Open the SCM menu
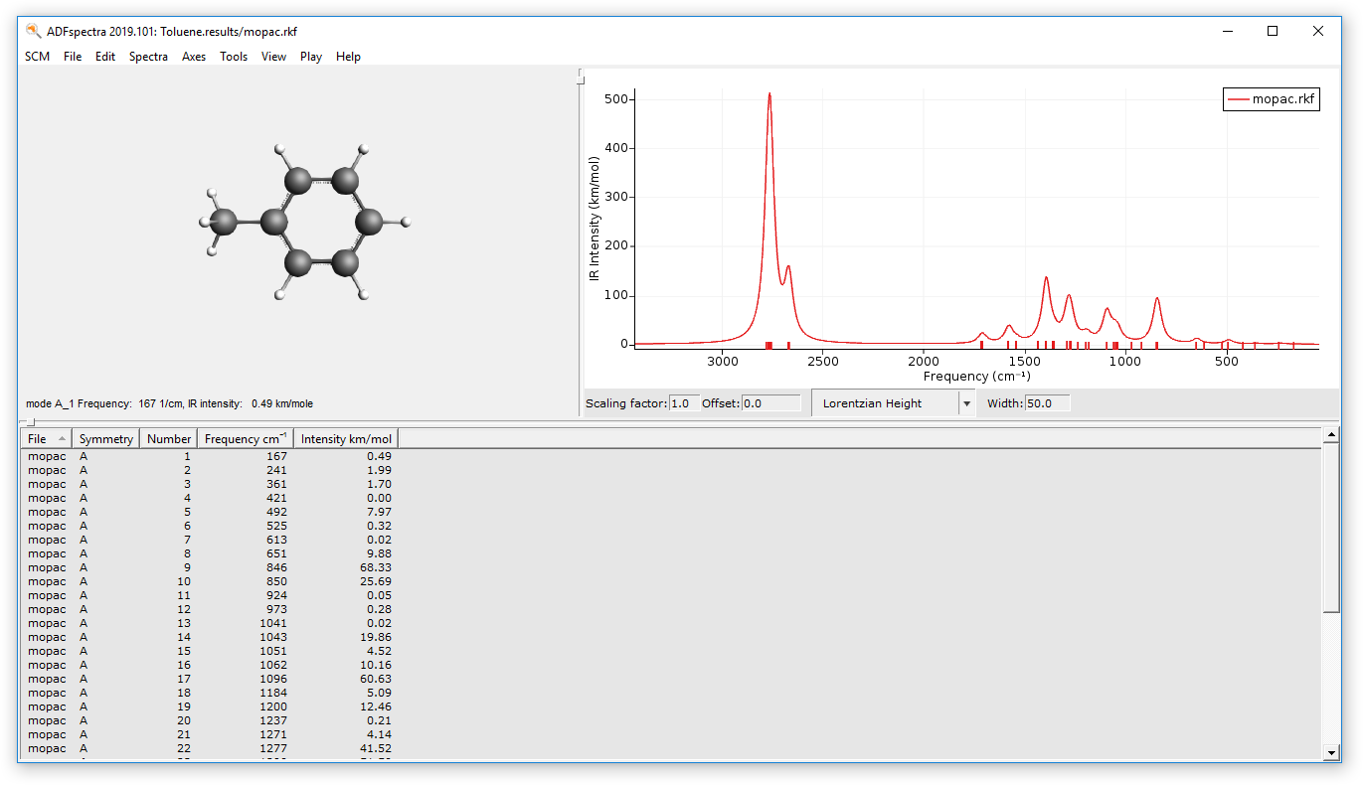Viewport: 1363px width, 785px height. click(37, 57)
